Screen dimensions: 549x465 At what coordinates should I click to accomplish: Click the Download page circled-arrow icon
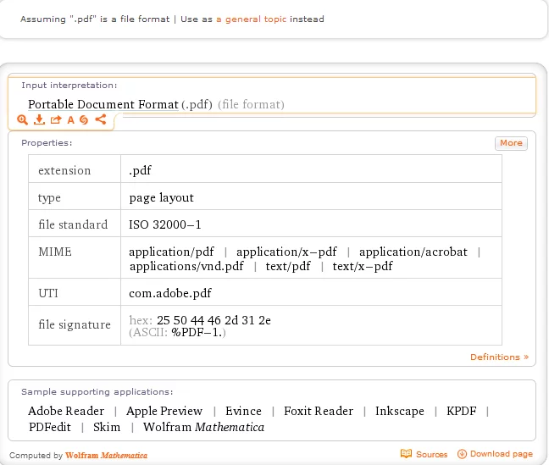(x=462, y=455)
